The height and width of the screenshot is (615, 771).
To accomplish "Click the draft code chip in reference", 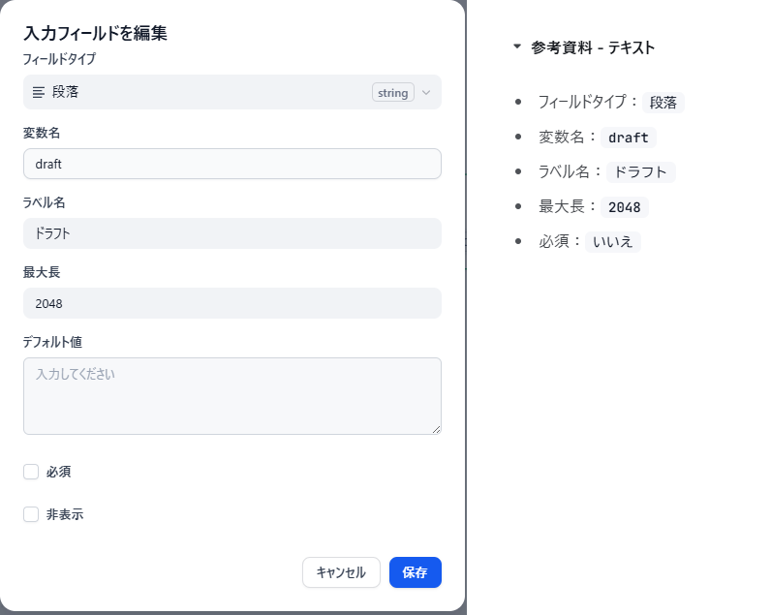I will (x=628, y=138).
